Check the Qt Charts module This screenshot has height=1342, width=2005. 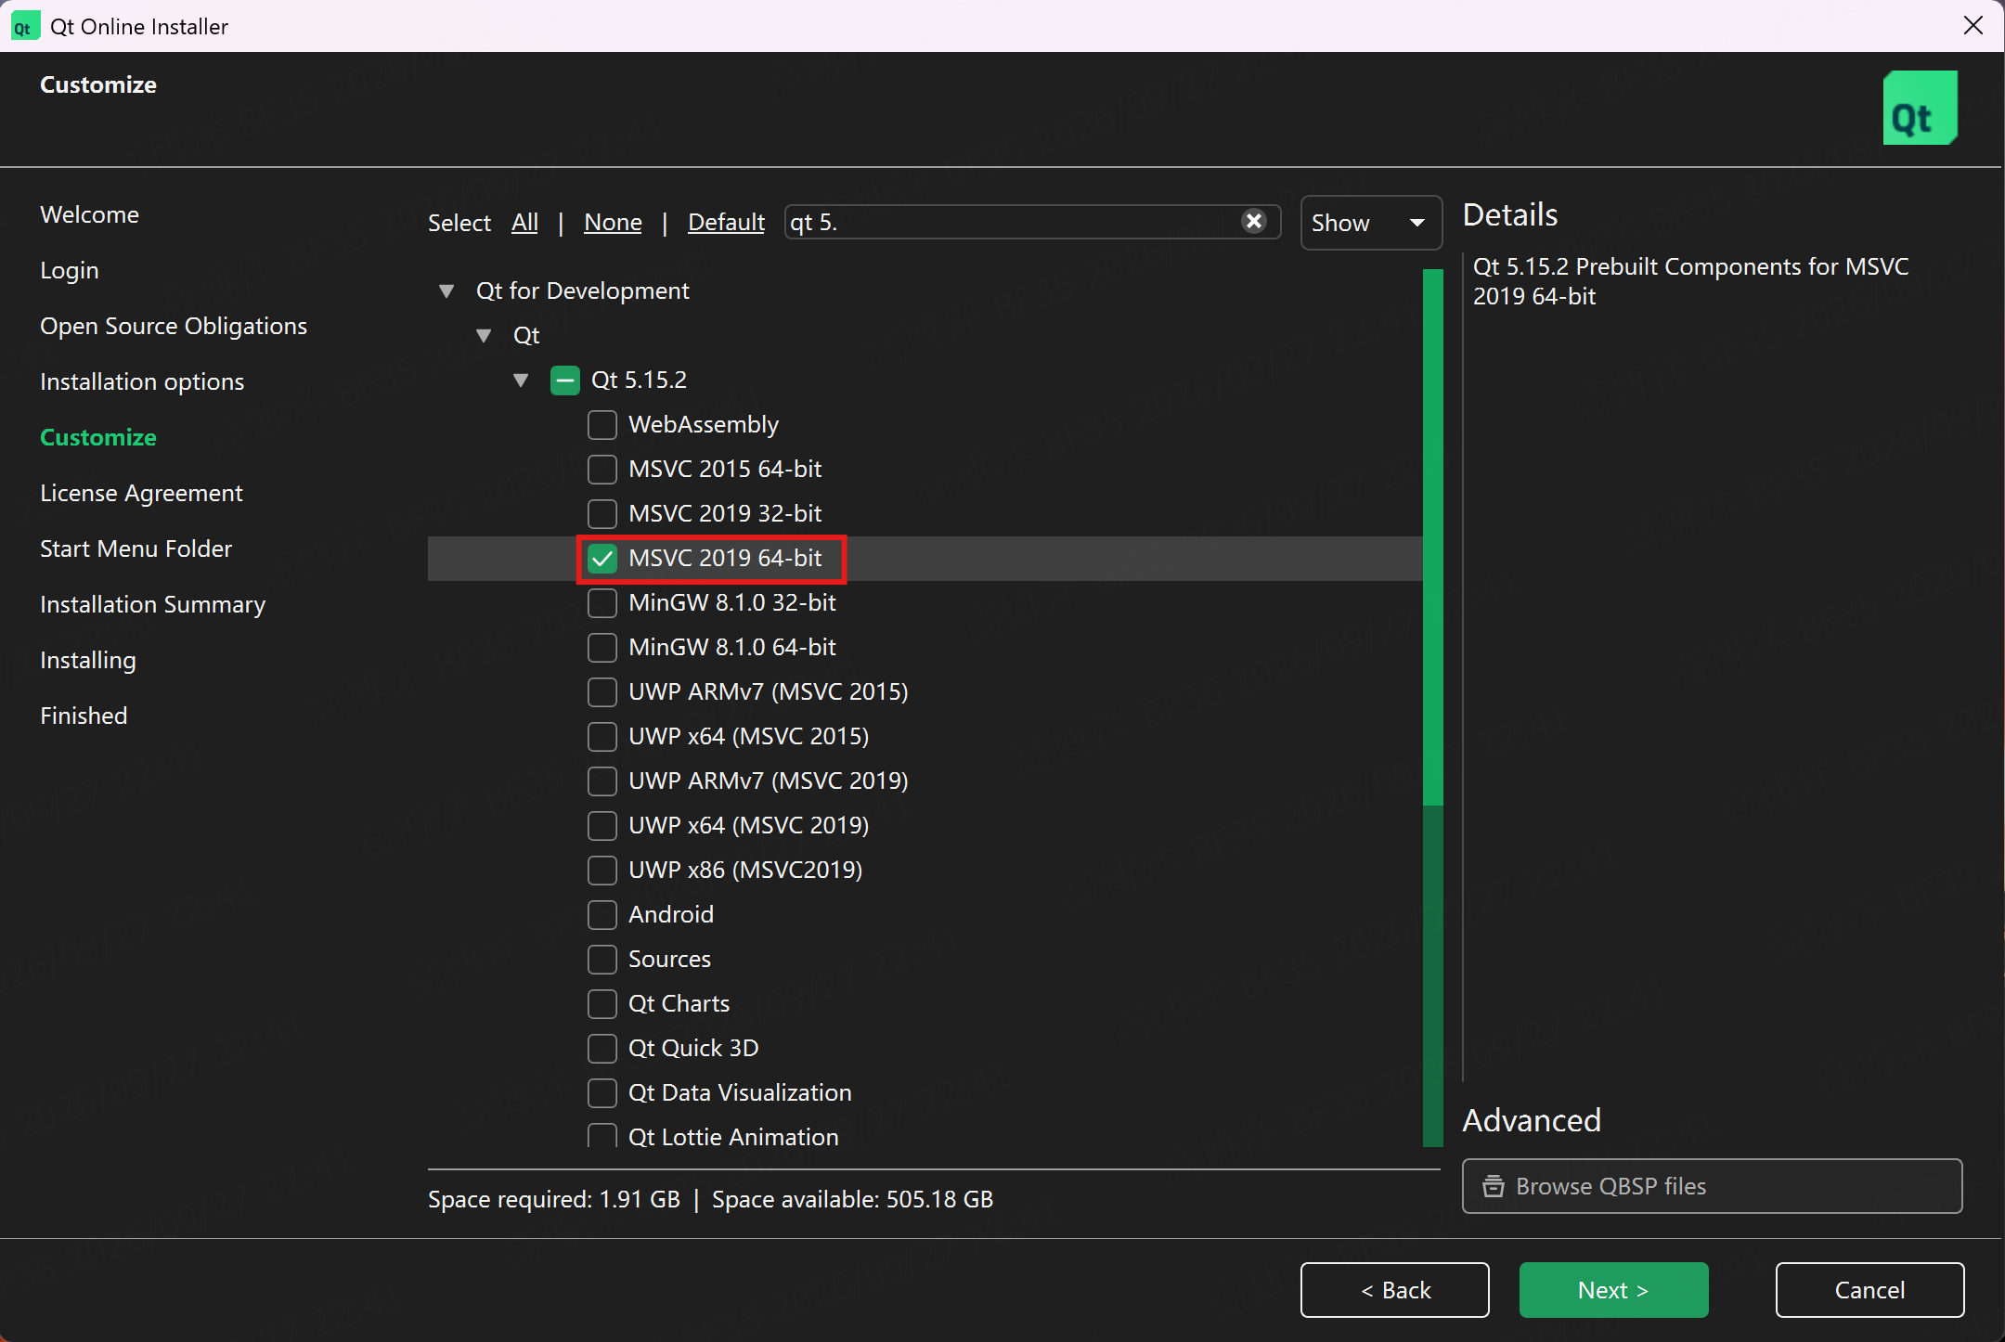coord(602,1004)
